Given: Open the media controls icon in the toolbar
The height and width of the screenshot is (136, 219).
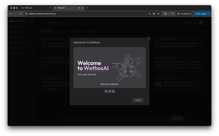Looking at the screenshot, I should click(173, 14).
